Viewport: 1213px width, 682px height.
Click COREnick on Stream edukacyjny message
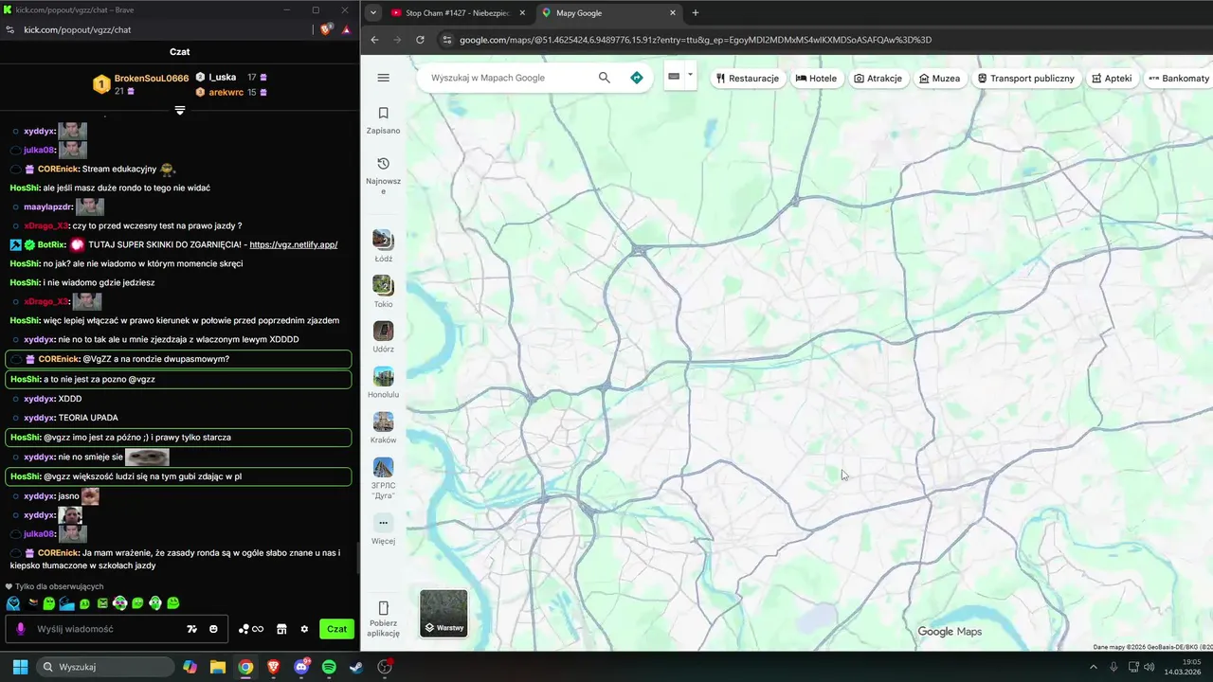click(x=59, y=169)
